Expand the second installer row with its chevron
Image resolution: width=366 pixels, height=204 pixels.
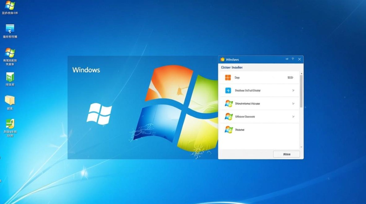[293, 90]
